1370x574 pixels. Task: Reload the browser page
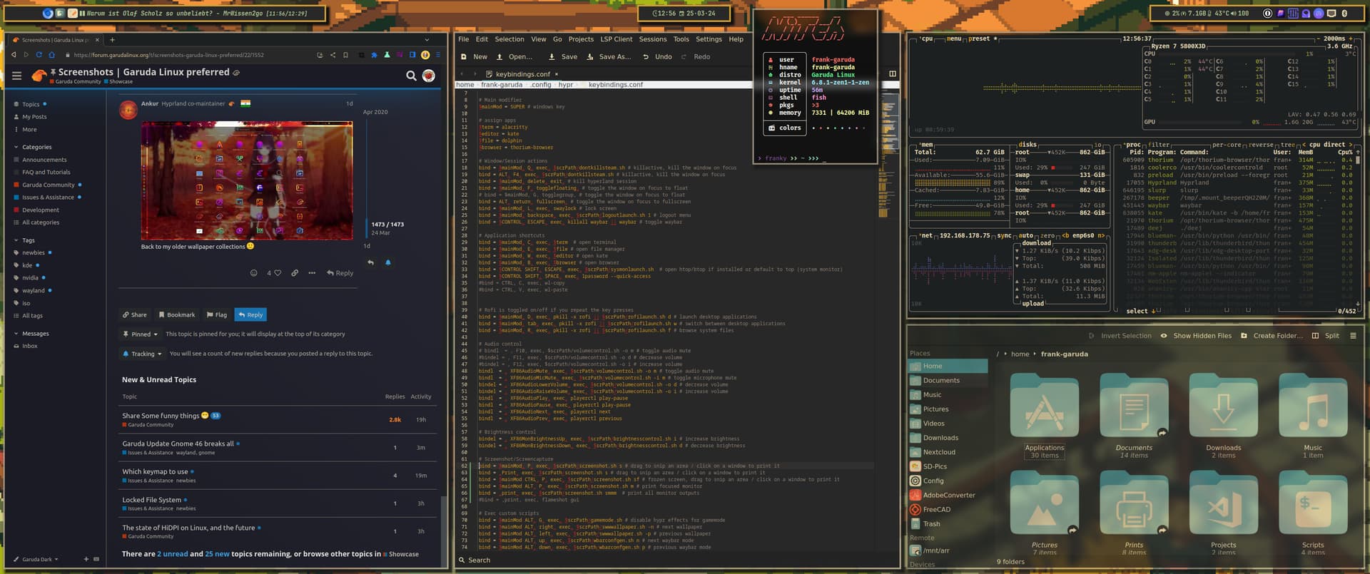pos(39,55)
